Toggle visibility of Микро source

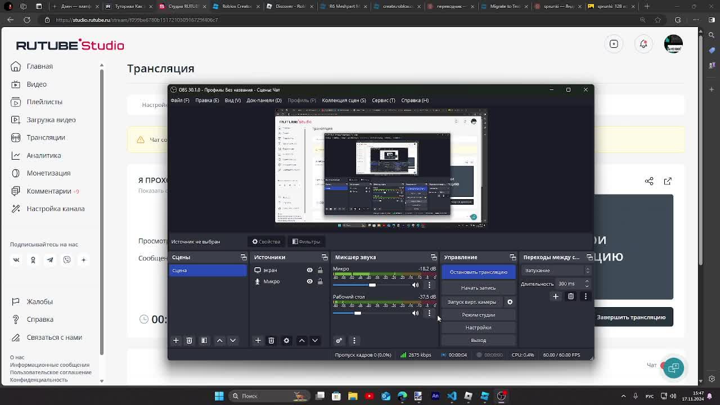tap(309, 281)
